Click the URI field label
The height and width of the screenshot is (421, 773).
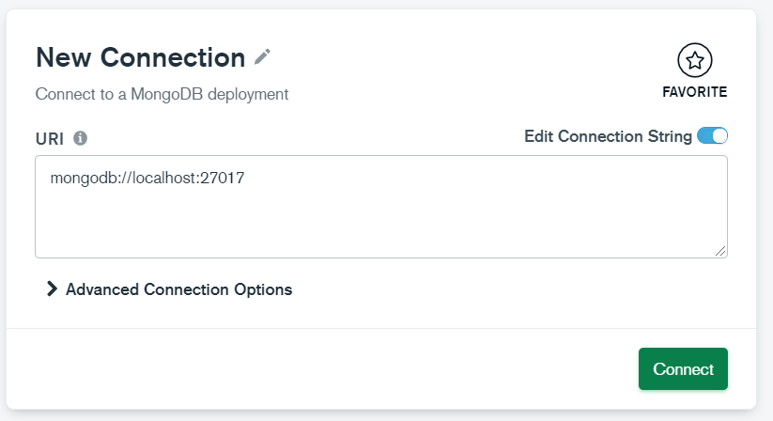pyautogui.click(x=49, y=138)
